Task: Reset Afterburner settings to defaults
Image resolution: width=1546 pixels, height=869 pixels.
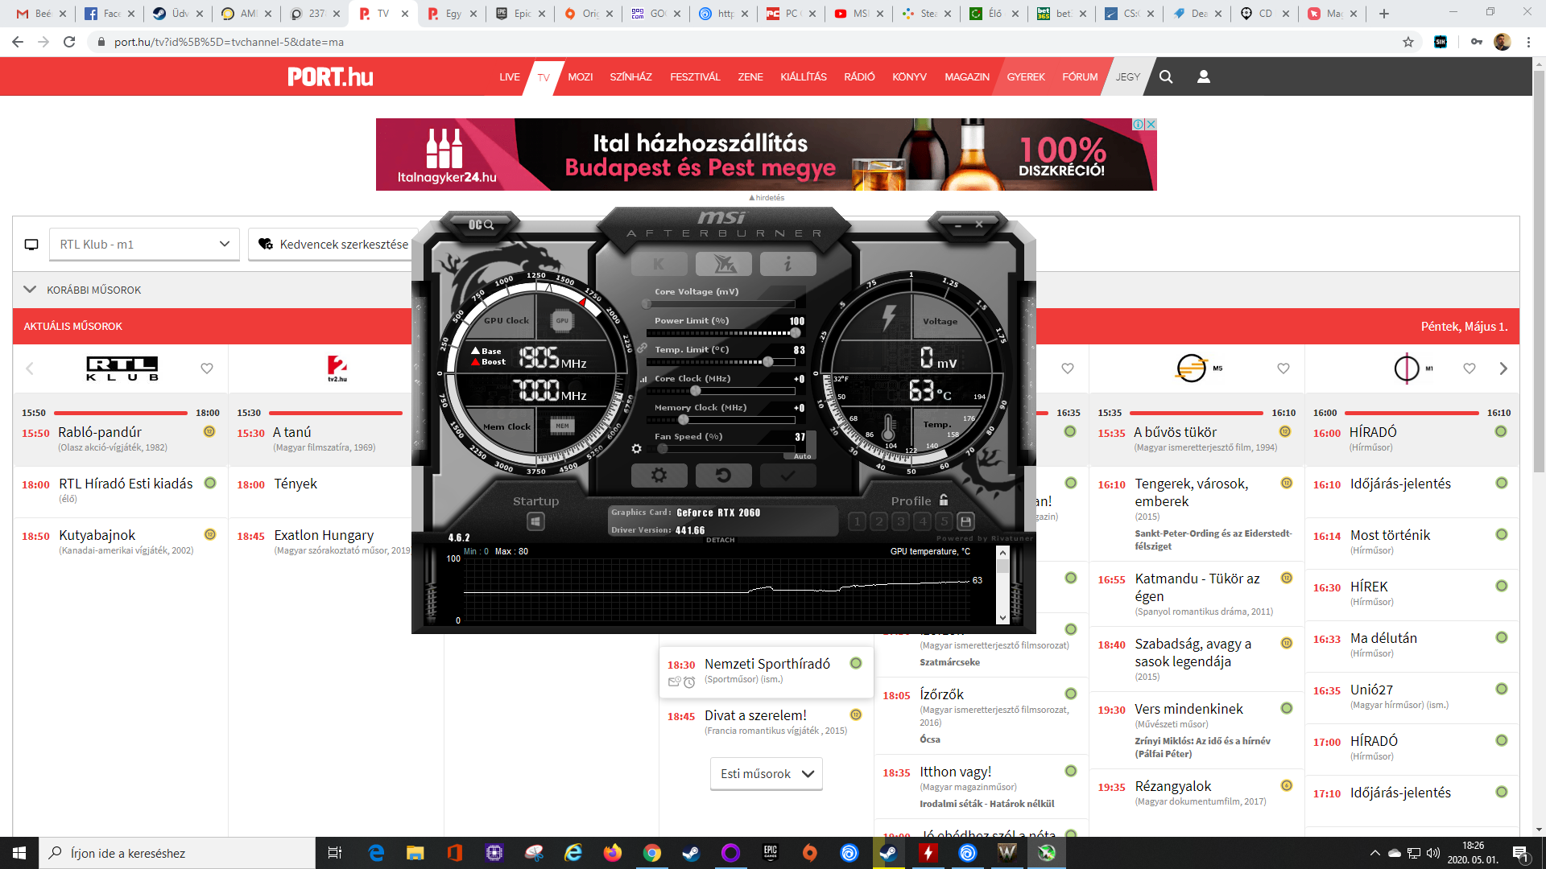Action: 723,476
